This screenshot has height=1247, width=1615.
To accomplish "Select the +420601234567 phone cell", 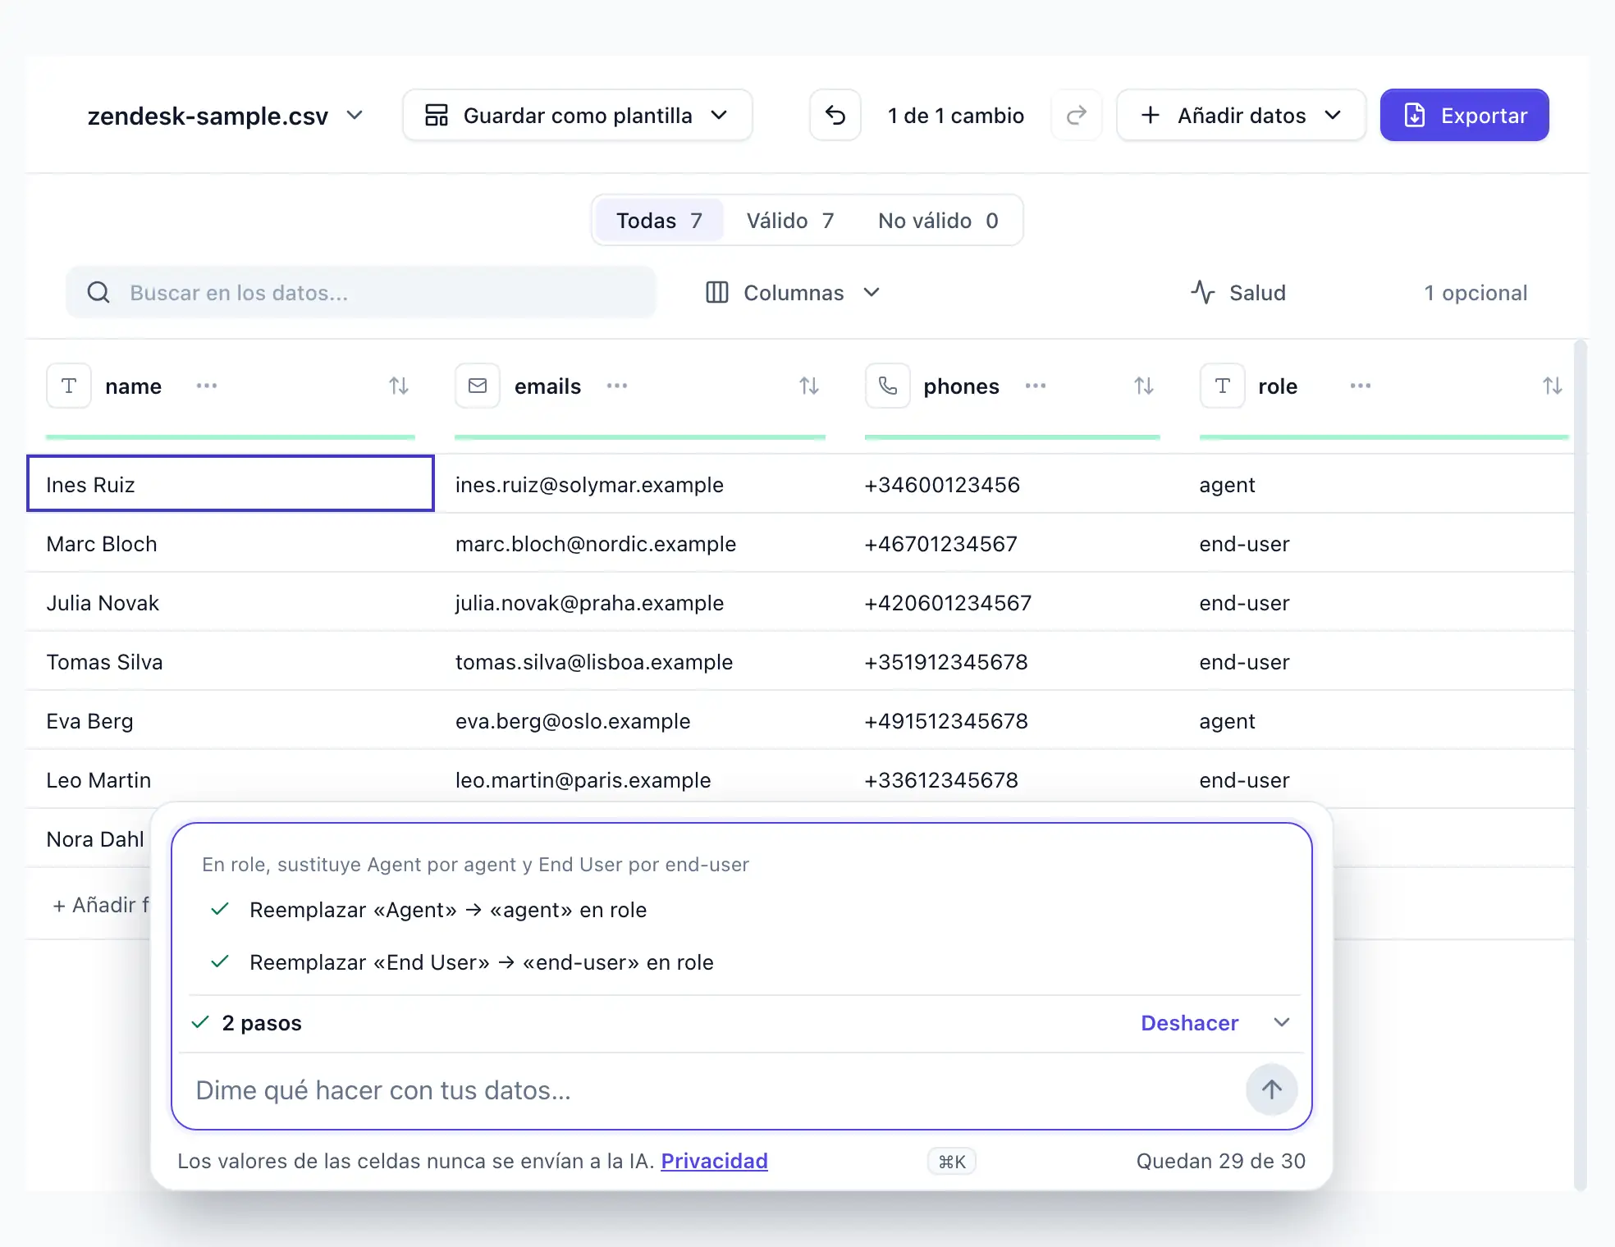I will pyautogui.click(x=1012, y=602).
